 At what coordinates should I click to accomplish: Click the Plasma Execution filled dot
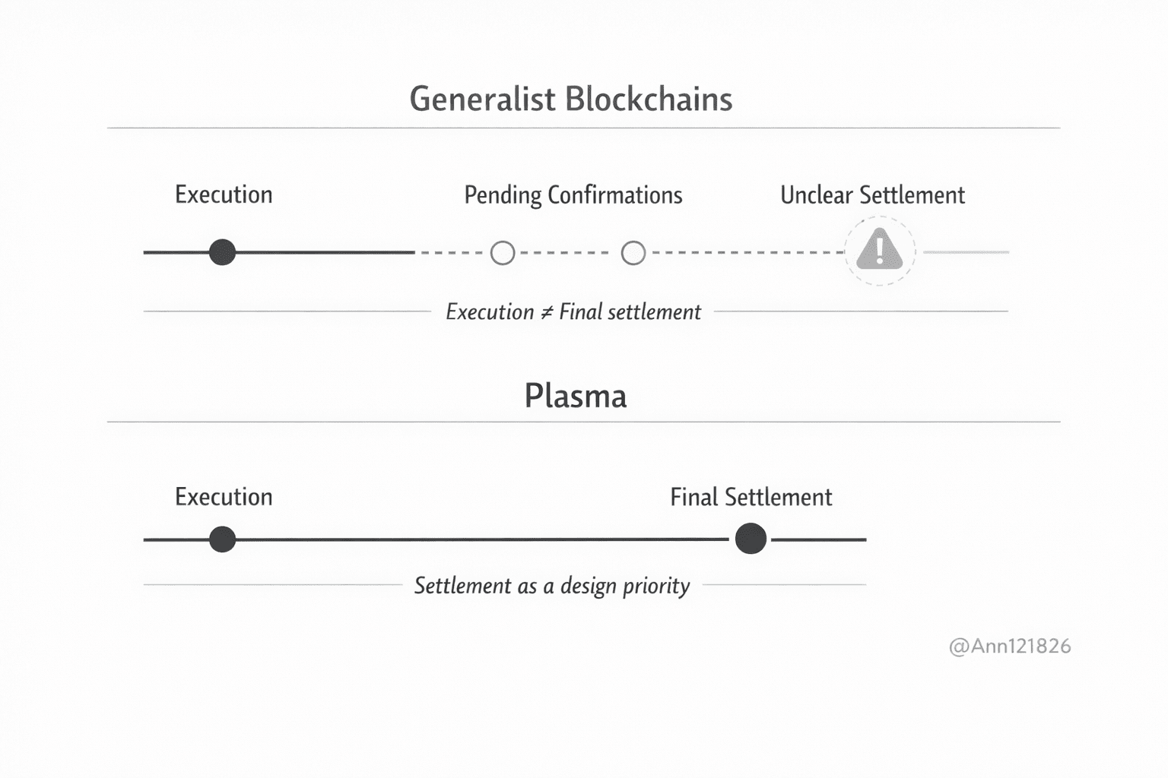222,539
